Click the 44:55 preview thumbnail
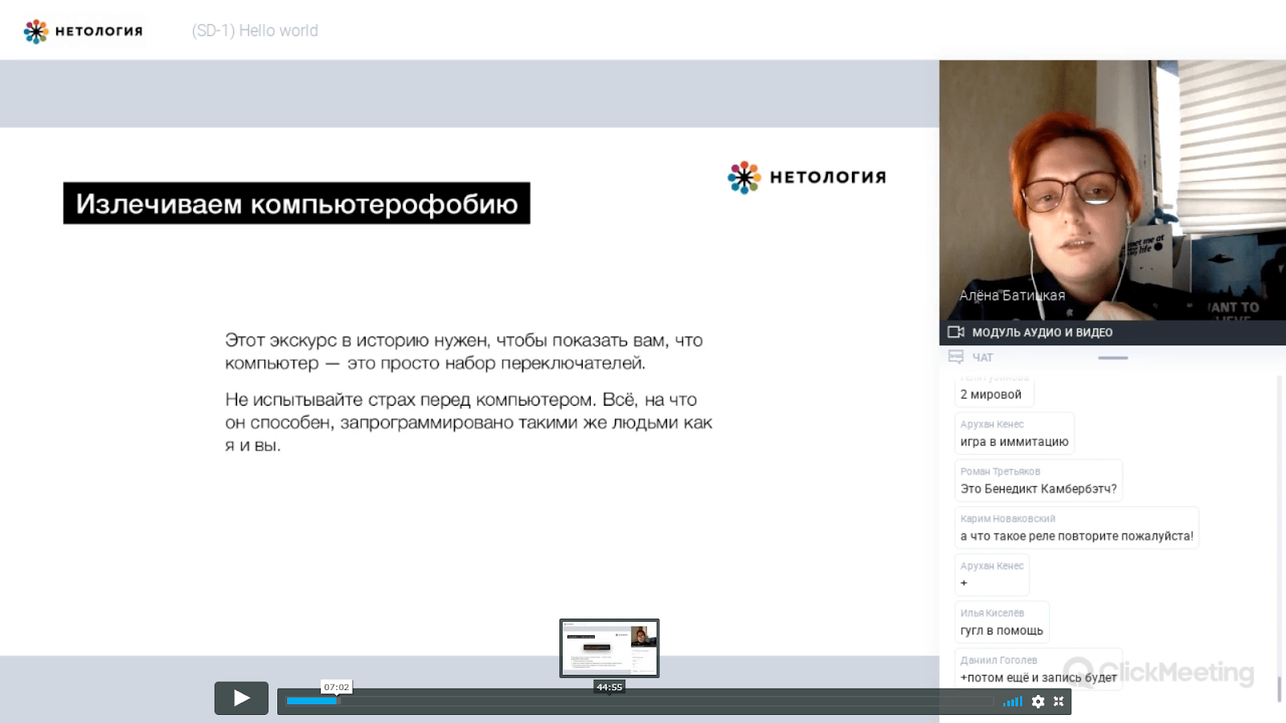The image size is (1286, 723). tap(608, 649)
